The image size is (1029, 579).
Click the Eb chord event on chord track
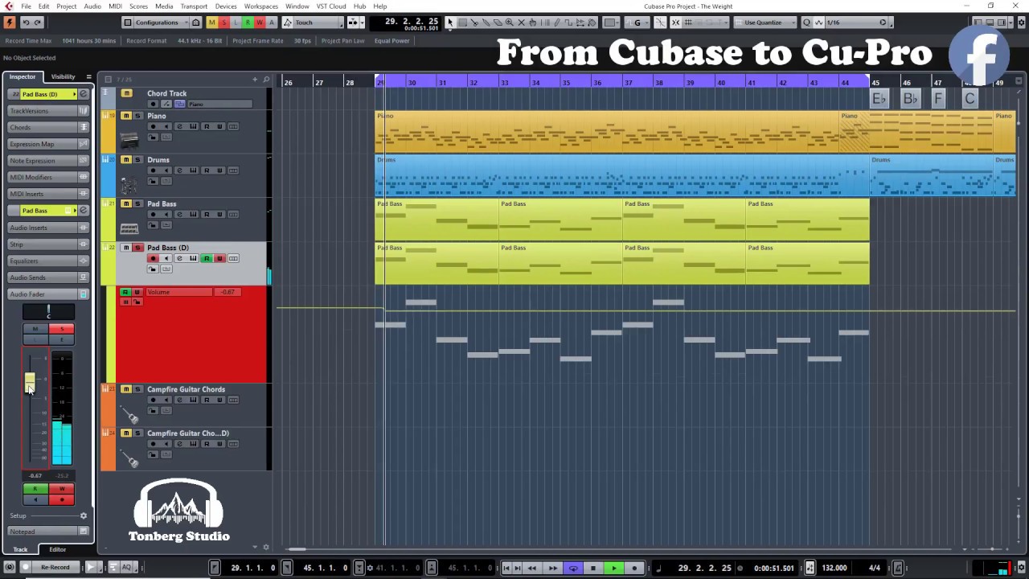pos(879,99)
